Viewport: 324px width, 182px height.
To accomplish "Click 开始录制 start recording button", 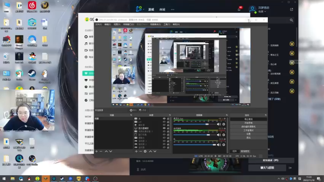I will pyautogui.click(x=248, y=123).
